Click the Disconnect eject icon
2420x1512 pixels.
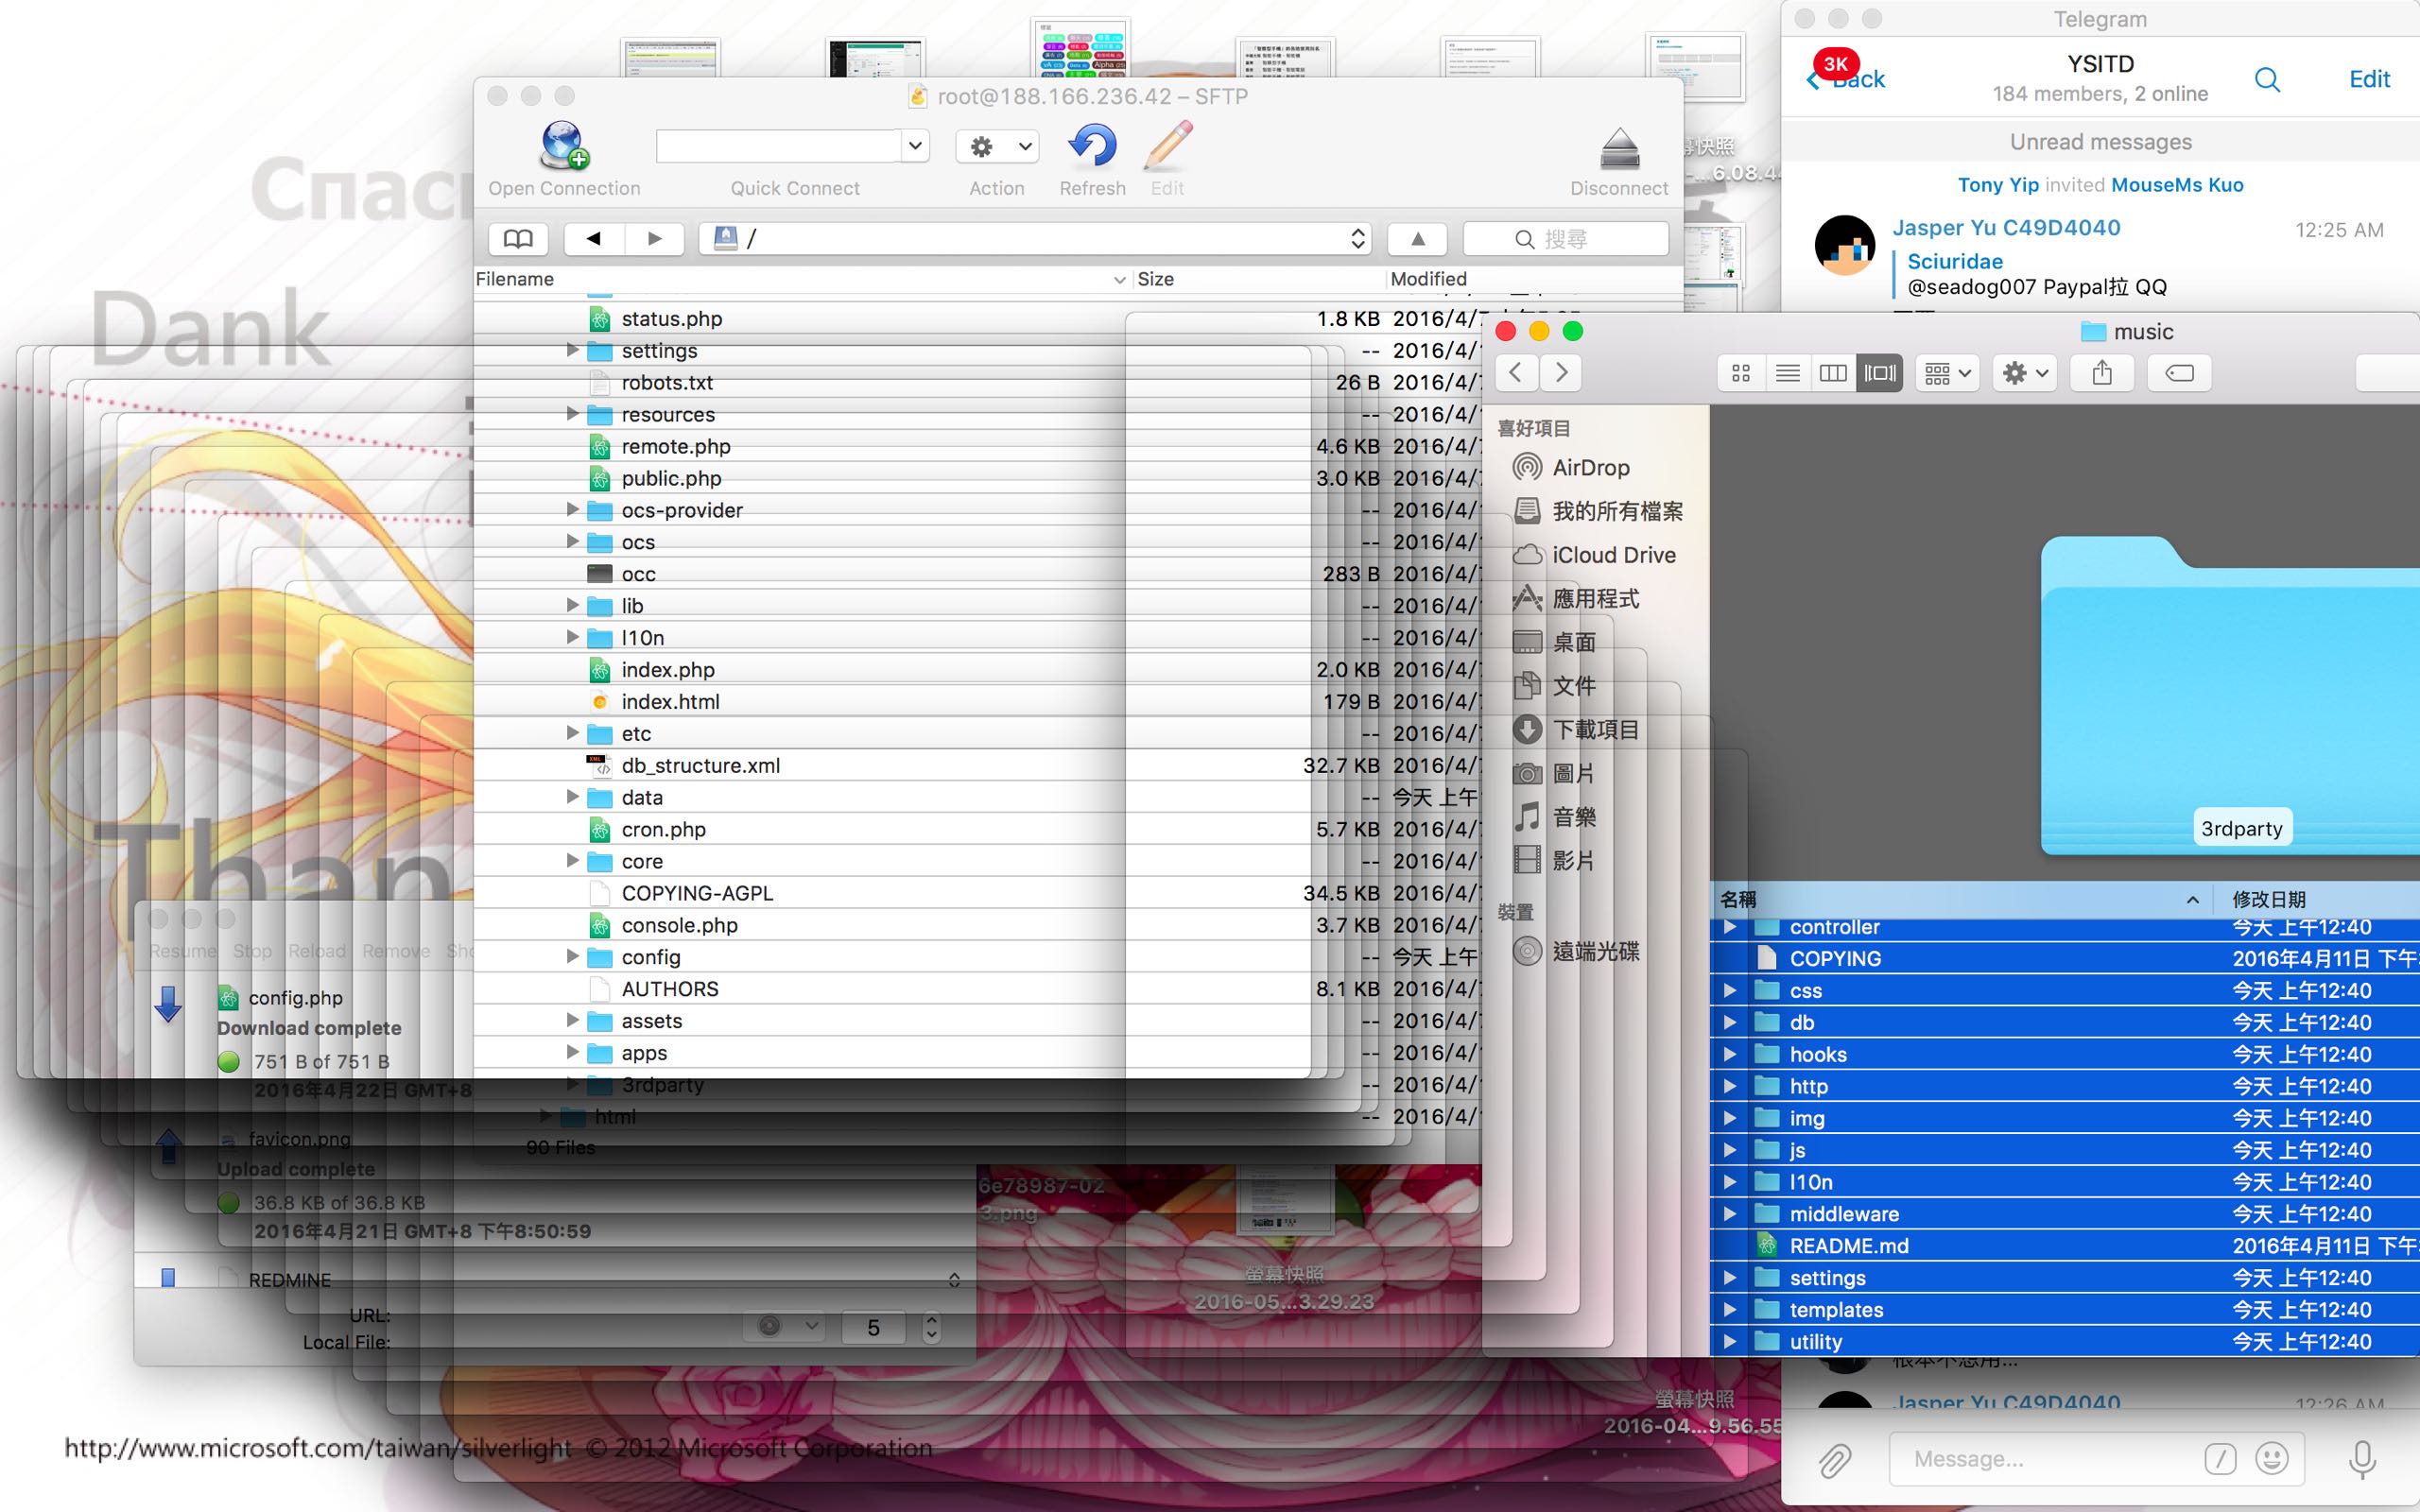[x=1618, y=150]
